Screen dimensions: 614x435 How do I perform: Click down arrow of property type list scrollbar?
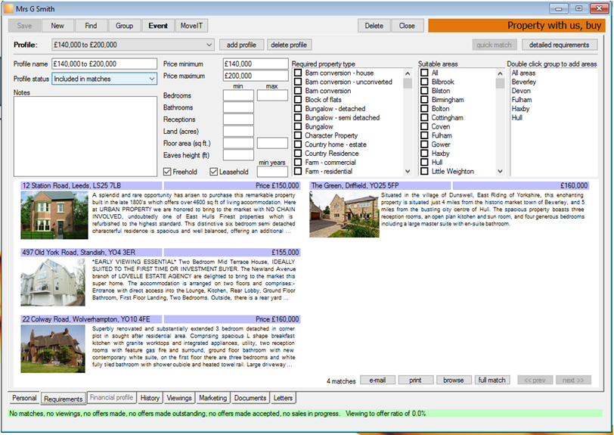click(x=408, y=171)
